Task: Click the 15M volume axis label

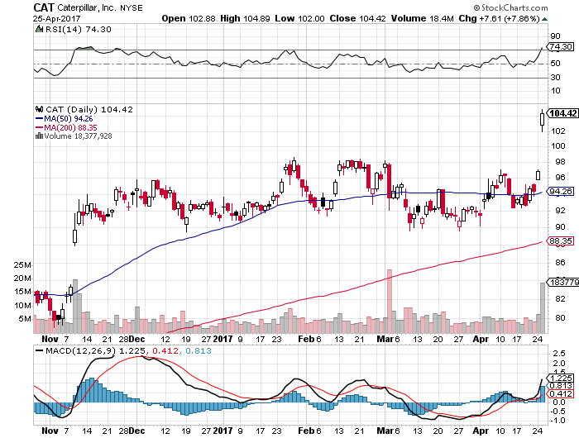Action: [22, 292]
